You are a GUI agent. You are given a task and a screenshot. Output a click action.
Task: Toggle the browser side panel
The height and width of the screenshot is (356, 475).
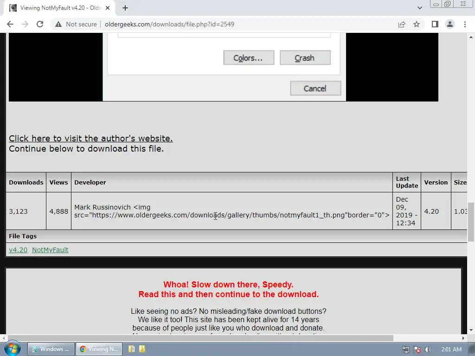click(x=435, y=24)
